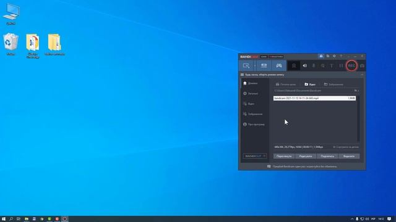The image size is (396, 222).
Task: Click the bottom status bar promotion message
Action: point(302,166)
